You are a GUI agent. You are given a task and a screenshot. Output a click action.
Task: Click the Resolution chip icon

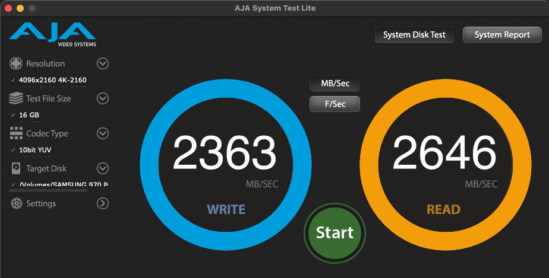(16, 63)
